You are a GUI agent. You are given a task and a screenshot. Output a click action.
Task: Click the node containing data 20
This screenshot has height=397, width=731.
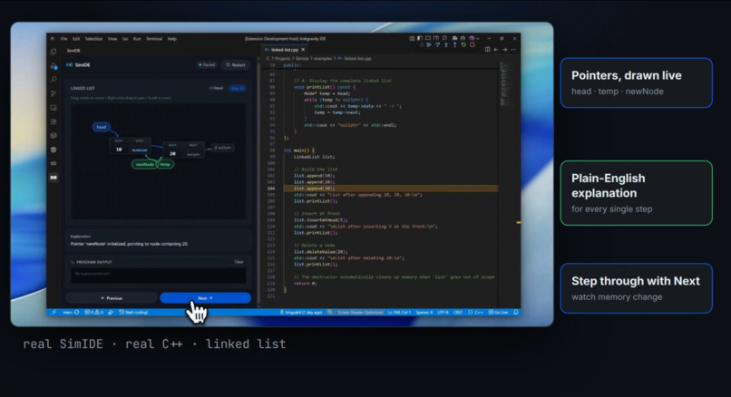point(183,150)
